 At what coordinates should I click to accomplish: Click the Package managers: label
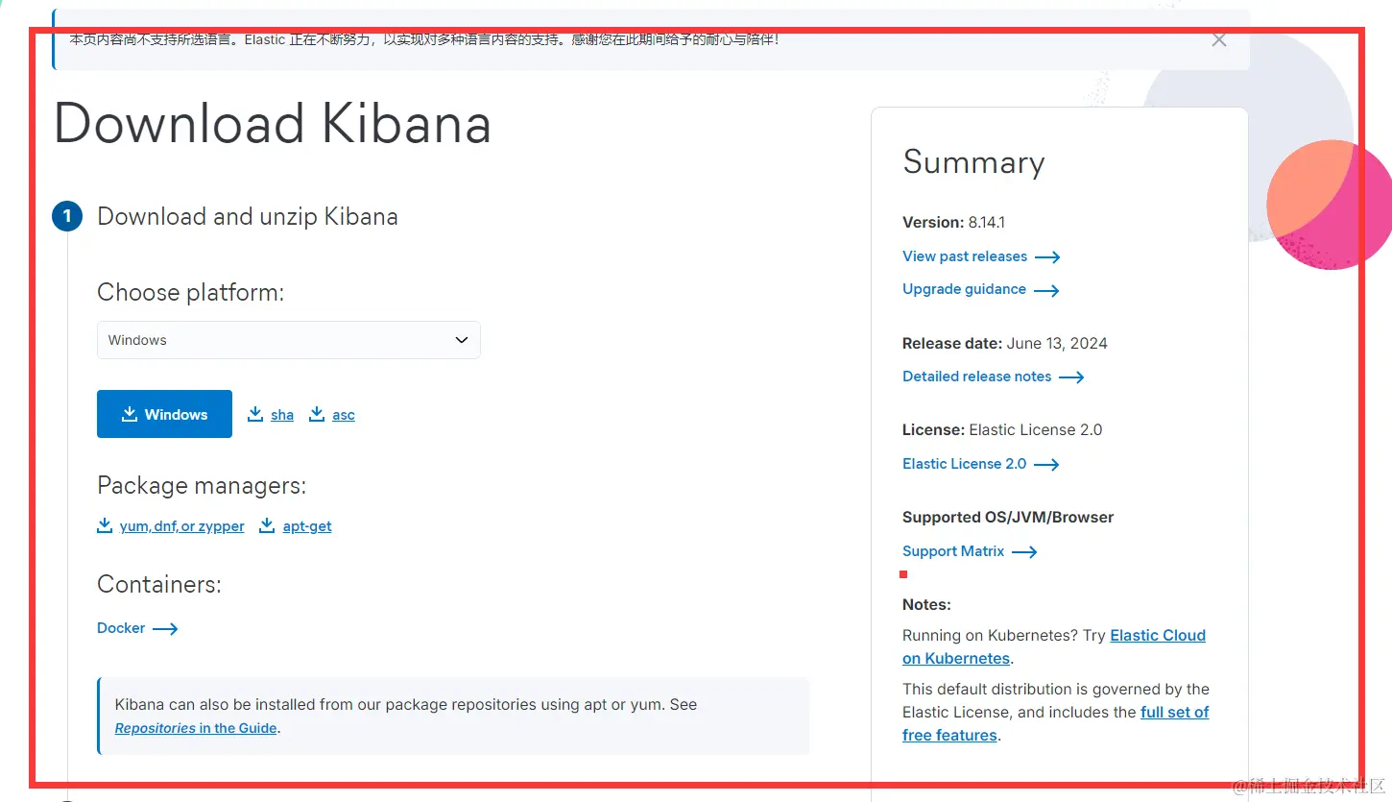[202, 486]
